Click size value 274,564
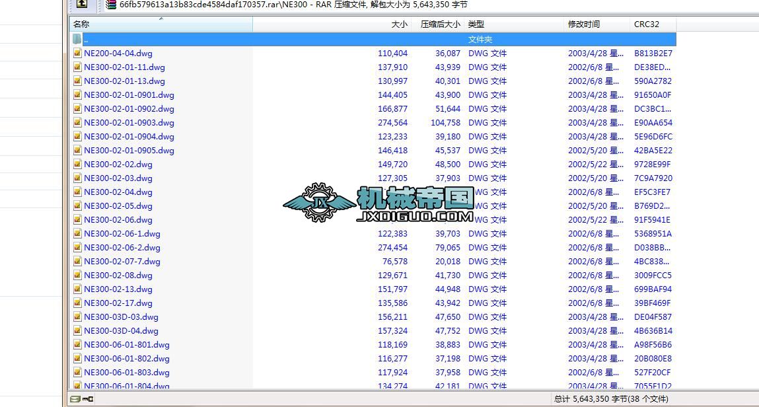Viewport: 759px width, 407px height. pyautogui.click(x=392, y=122)
